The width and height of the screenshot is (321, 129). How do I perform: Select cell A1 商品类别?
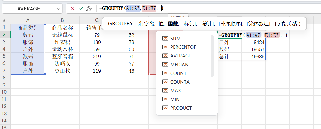click(x=28, y=28)
